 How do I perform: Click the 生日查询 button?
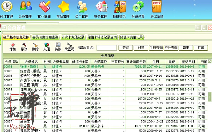point(156,48)
